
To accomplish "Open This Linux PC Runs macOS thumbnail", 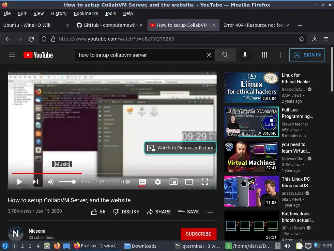I will [251, 191].
